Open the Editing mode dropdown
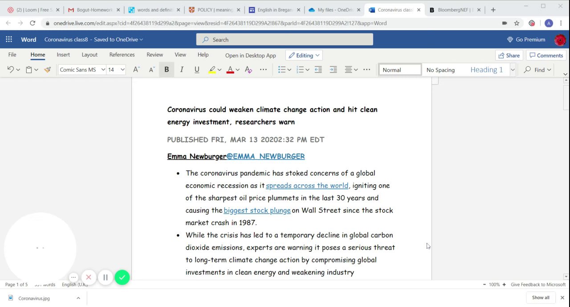Viewport: 570px width, 307px height. 304,56
